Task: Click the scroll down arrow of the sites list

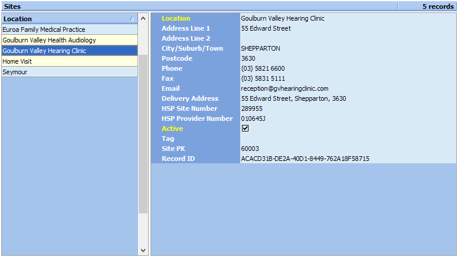Action: [x=143, y=251]
